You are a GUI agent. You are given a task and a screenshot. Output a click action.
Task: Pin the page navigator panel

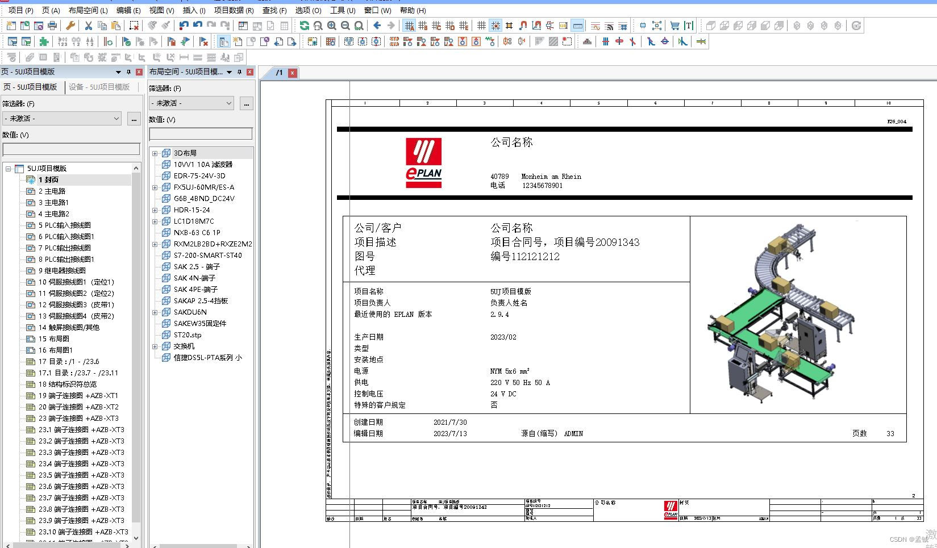128,72
